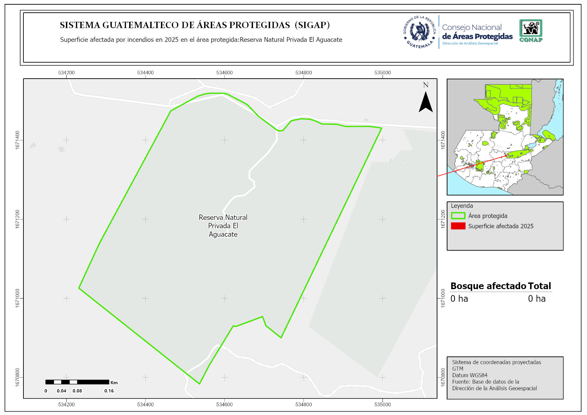Click the Datum WGS84 text line
Image resolution: width=587 pixels, height=415 pixels.
[x=470, y=375]
